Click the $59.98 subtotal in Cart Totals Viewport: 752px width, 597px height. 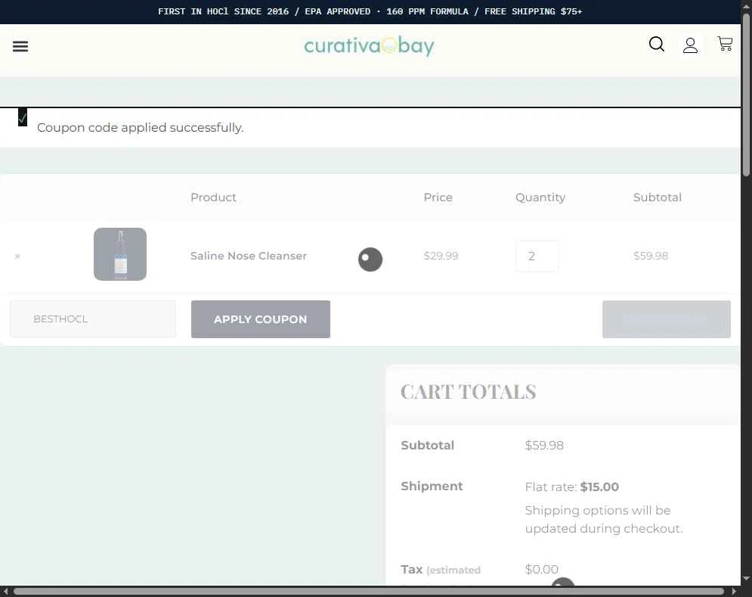pos(544,445)
